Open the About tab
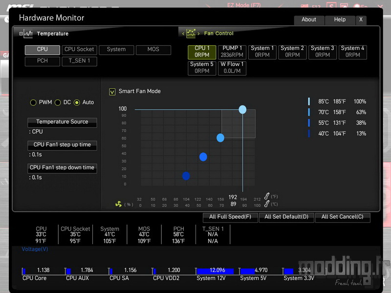This screenshot has width=391, height=293. pos(309,20)
